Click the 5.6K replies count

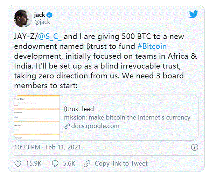[x=69, y=163]
